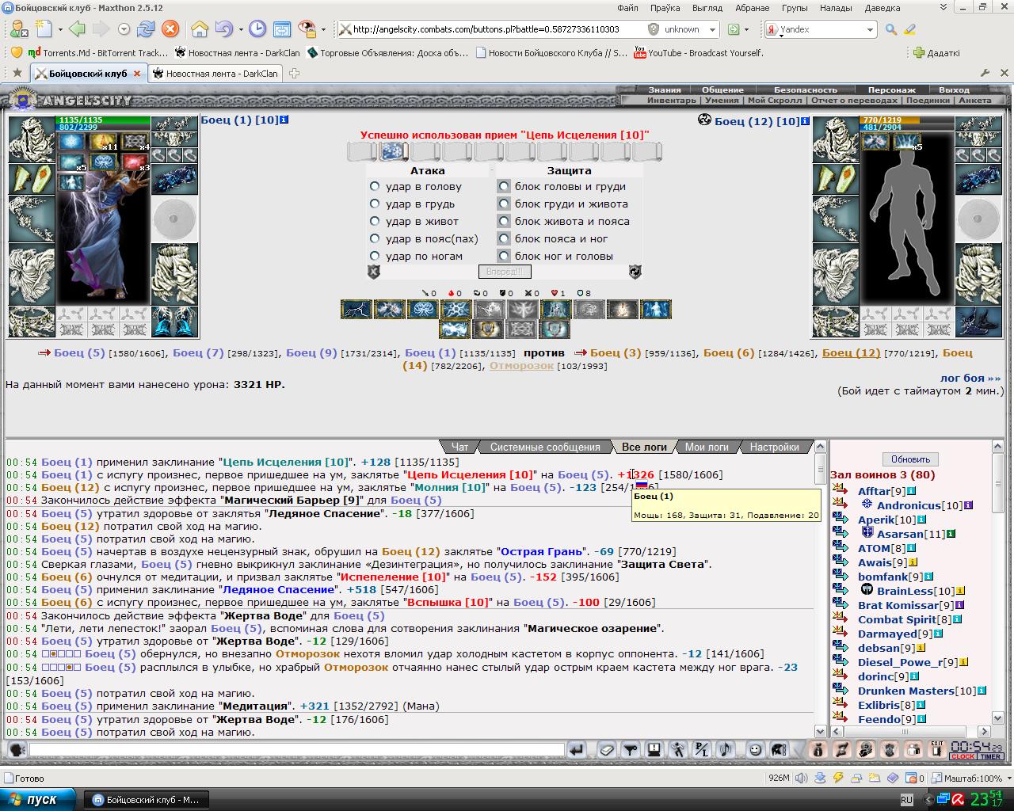Switch to the Чат tab
Screen dimensions: 1014x811
[x=459, y=447]
